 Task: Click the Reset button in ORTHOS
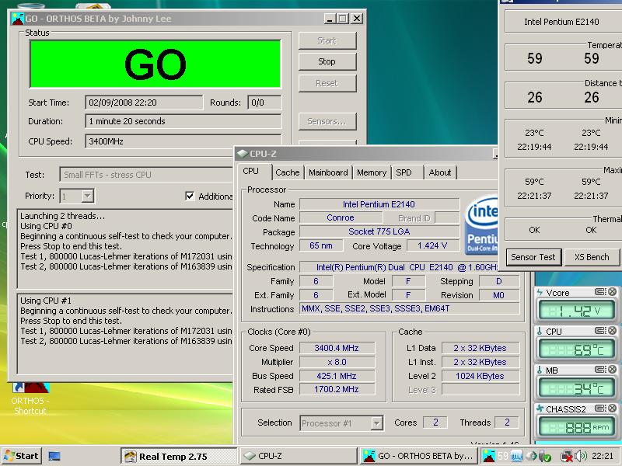327,83
